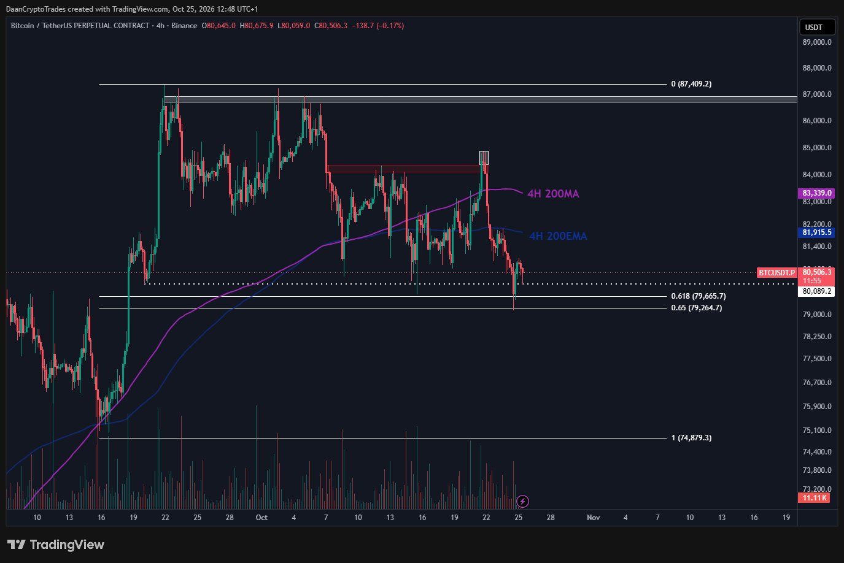The width and height of the screenshot is (844, 563).
Task: Click the 89,000.0 price scale label
Action: pyautogui.click(x=817, y=42)
